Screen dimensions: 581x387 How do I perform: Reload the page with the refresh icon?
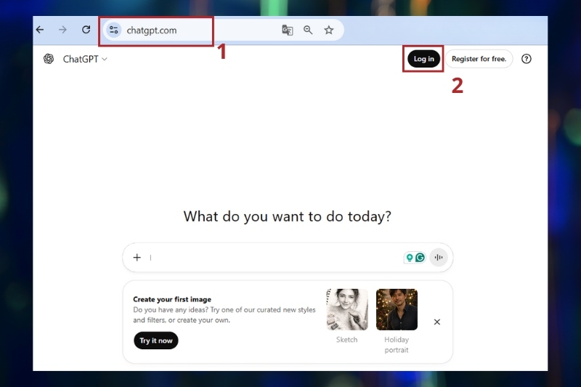click(86, 30)
